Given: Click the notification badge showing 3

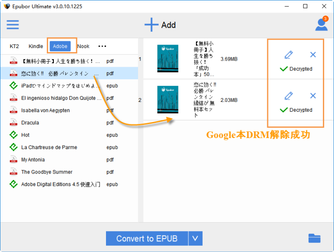Looking at the screenshot, I should [325, 19].
